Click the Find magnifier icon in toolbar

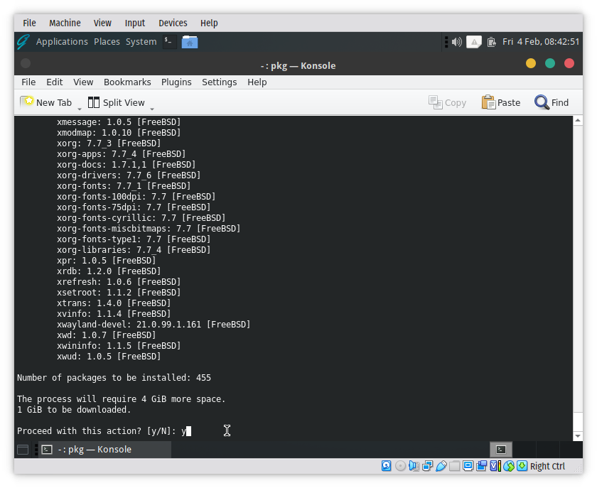[x=542, y=102]
